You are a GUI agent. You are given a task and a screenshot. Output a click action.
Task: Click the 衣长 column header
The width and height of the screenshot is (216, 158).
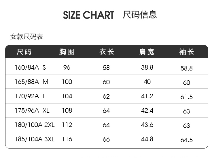107,52
